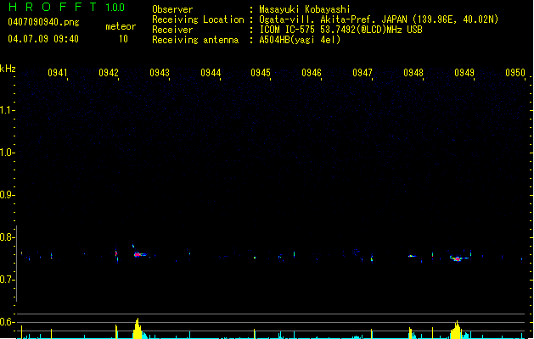Screen dimensions: 534x339
Task: Click the Receiver label
Action: (x=172, y=30)
